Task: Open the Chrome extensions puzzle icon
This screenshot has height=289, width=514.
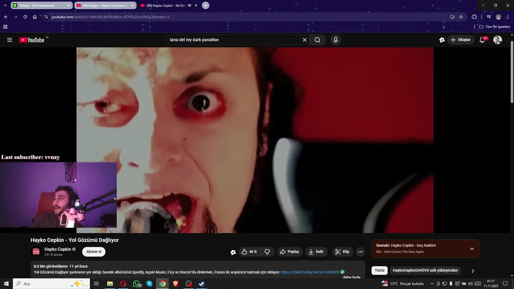Action: point(474,17)
